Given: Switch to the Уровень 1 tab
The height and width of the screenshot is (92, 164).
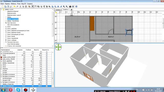Looking at the screenshot, I should pos(66,10).
